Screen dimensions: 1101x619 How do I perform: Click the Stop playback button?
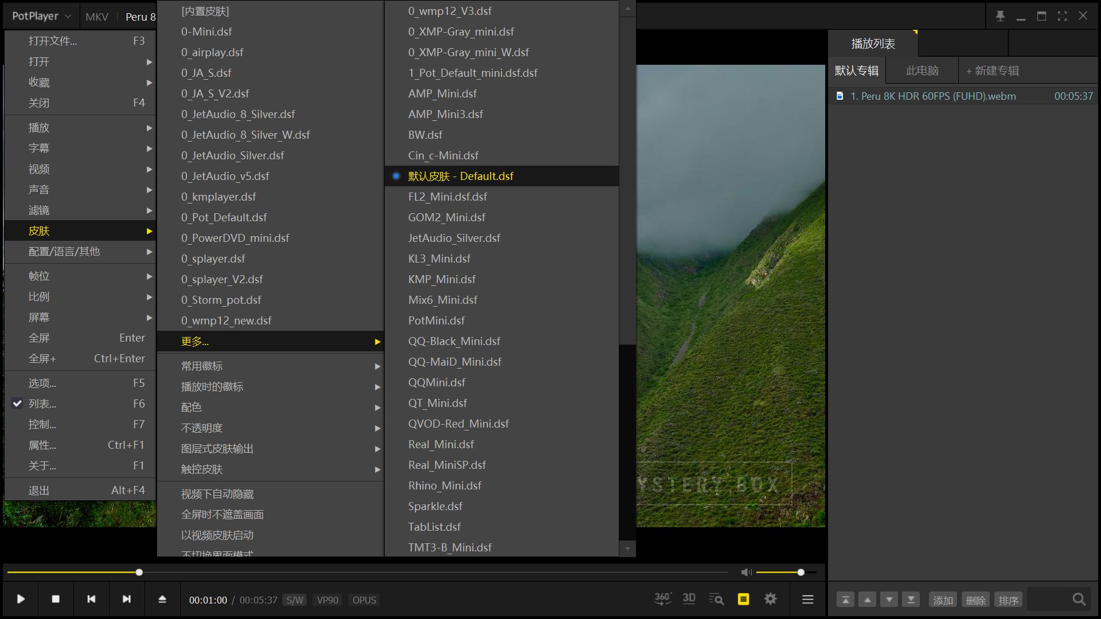[56, 600]
